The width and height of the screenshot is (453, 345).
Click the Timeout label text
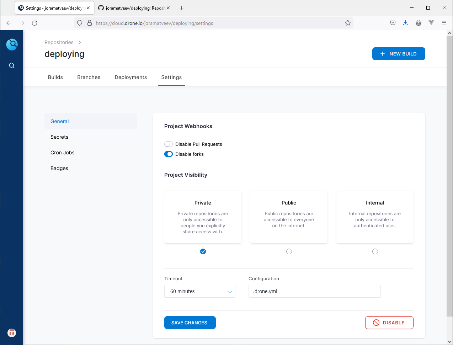coord(174,278)
